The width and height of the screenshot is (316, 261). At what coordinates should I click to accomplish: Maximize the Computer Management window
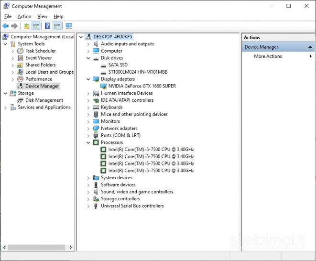click(x=289, y=6)
